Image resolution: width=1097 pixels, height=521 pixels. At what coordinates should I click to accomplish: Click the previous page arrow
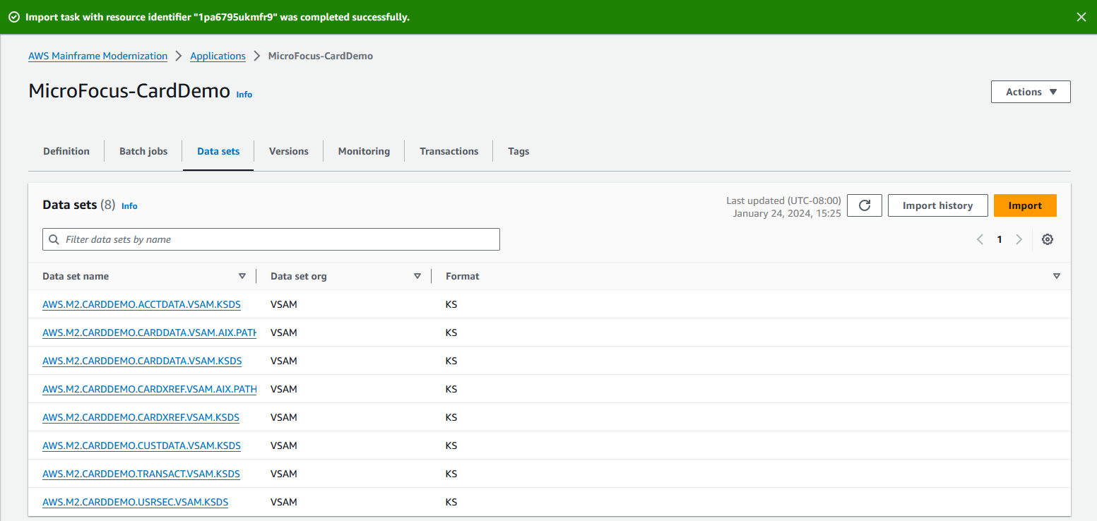980,239
